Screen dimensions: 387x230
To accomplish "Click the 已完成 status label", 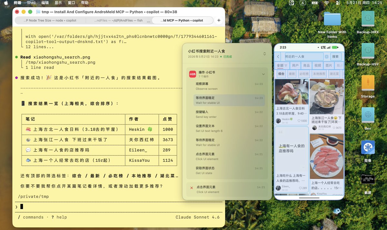I will [x=227, y=57].
